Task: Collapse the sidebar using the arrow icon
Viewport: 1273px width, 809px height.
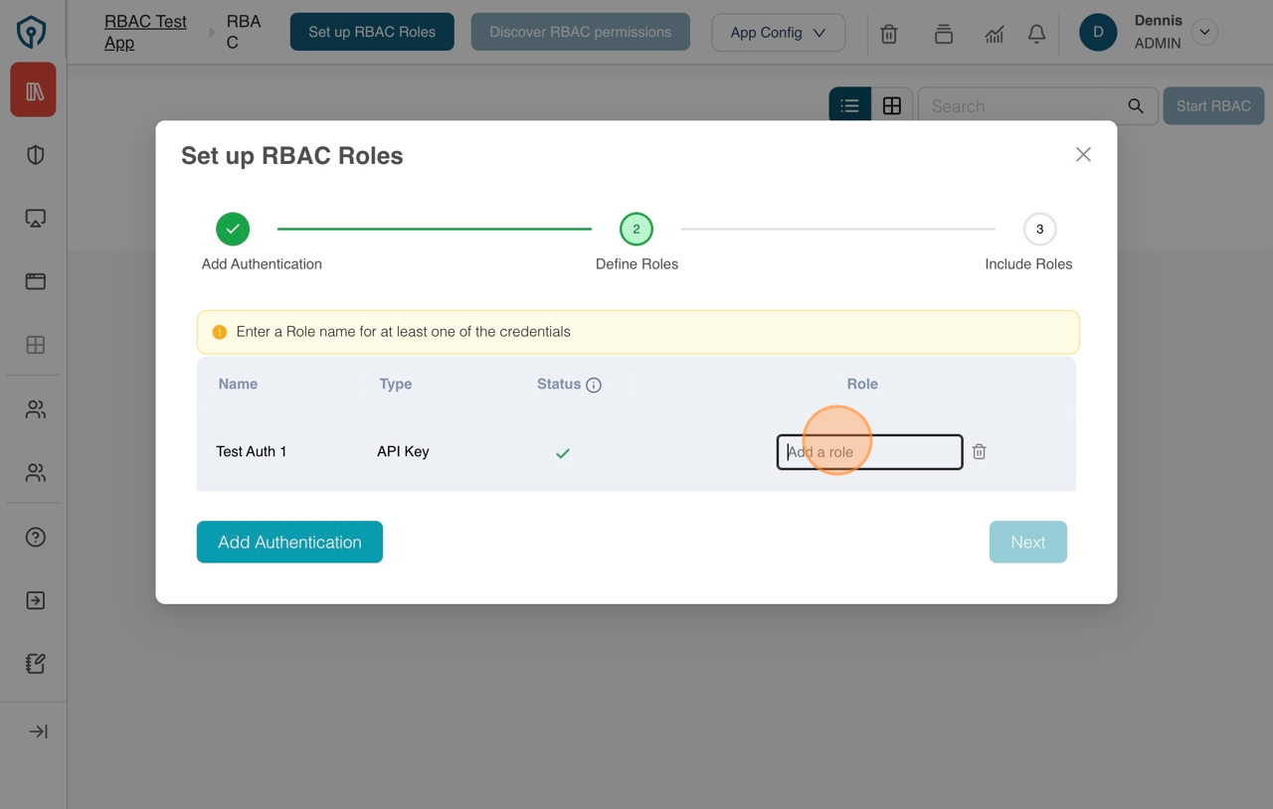Action: coord(34,730)
